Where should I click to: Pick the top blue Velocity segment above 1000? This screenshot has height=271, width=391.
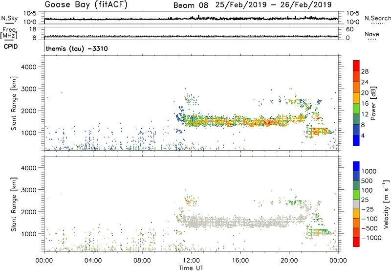tap(356, 166)
